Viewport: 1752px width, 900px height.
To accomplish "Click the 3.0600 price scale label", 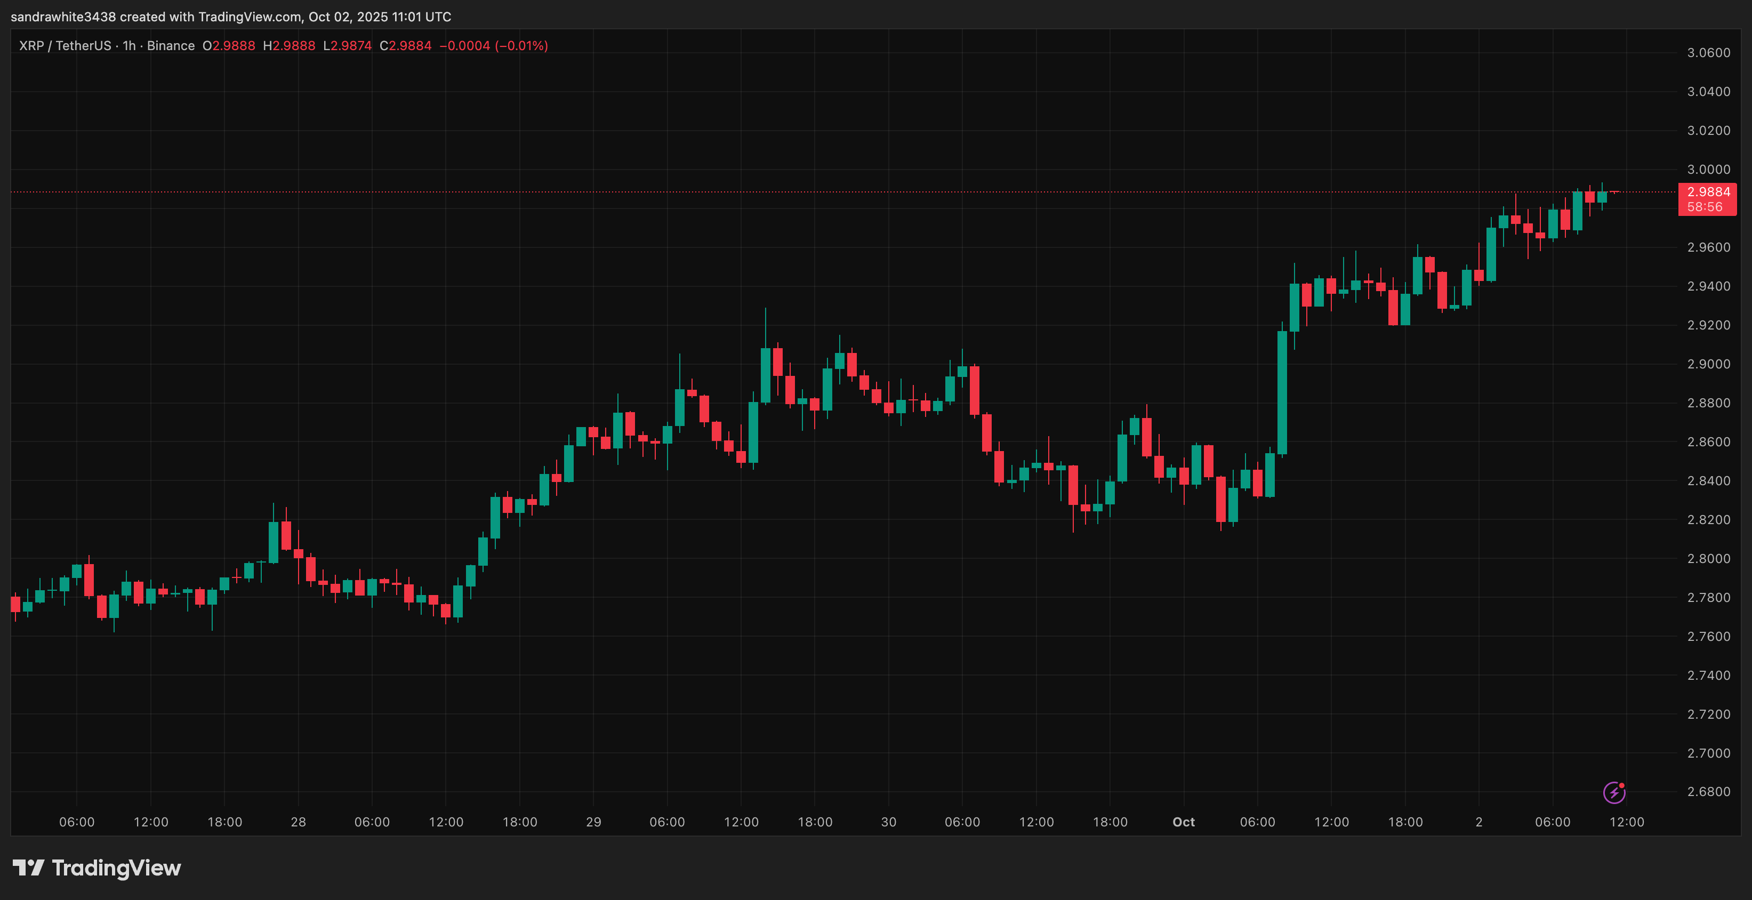I will [x=1708, y=53].
